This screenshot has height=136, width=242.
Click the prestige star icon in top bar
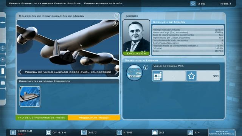pyautogui.click(x=193, y=3)
